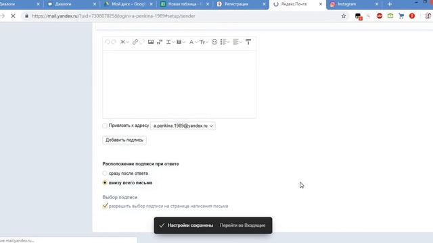Follow the 'Перейти во Входящие' link
433x243 pixels.
(x=242, y=225)
